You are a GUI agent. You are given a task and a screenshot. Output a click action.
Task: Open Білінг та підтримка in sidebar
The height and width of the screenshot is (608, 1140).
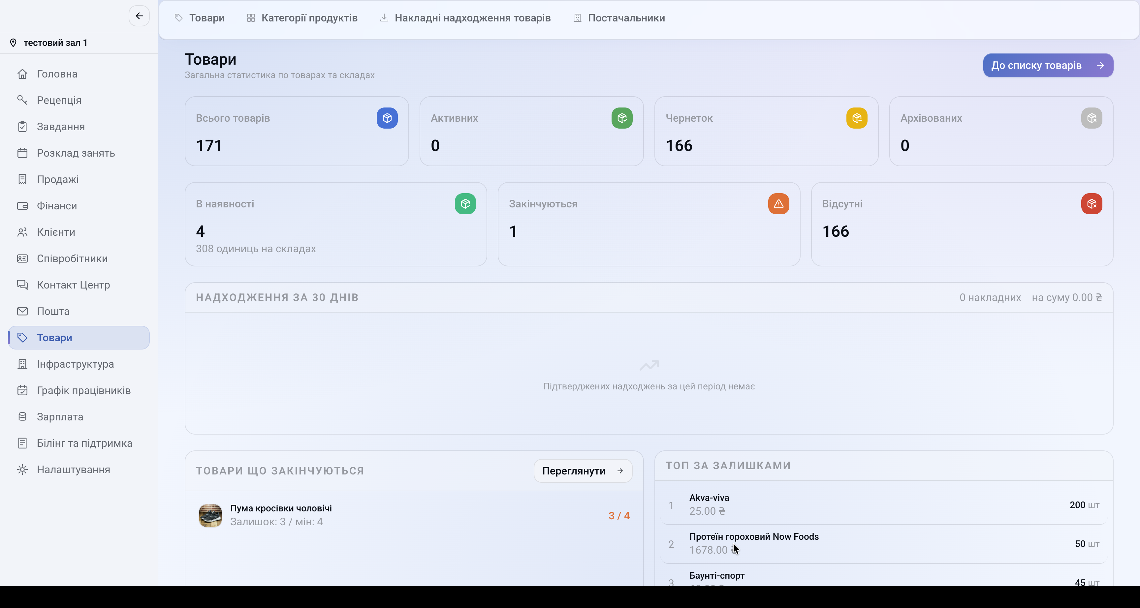tap(79, 443)
